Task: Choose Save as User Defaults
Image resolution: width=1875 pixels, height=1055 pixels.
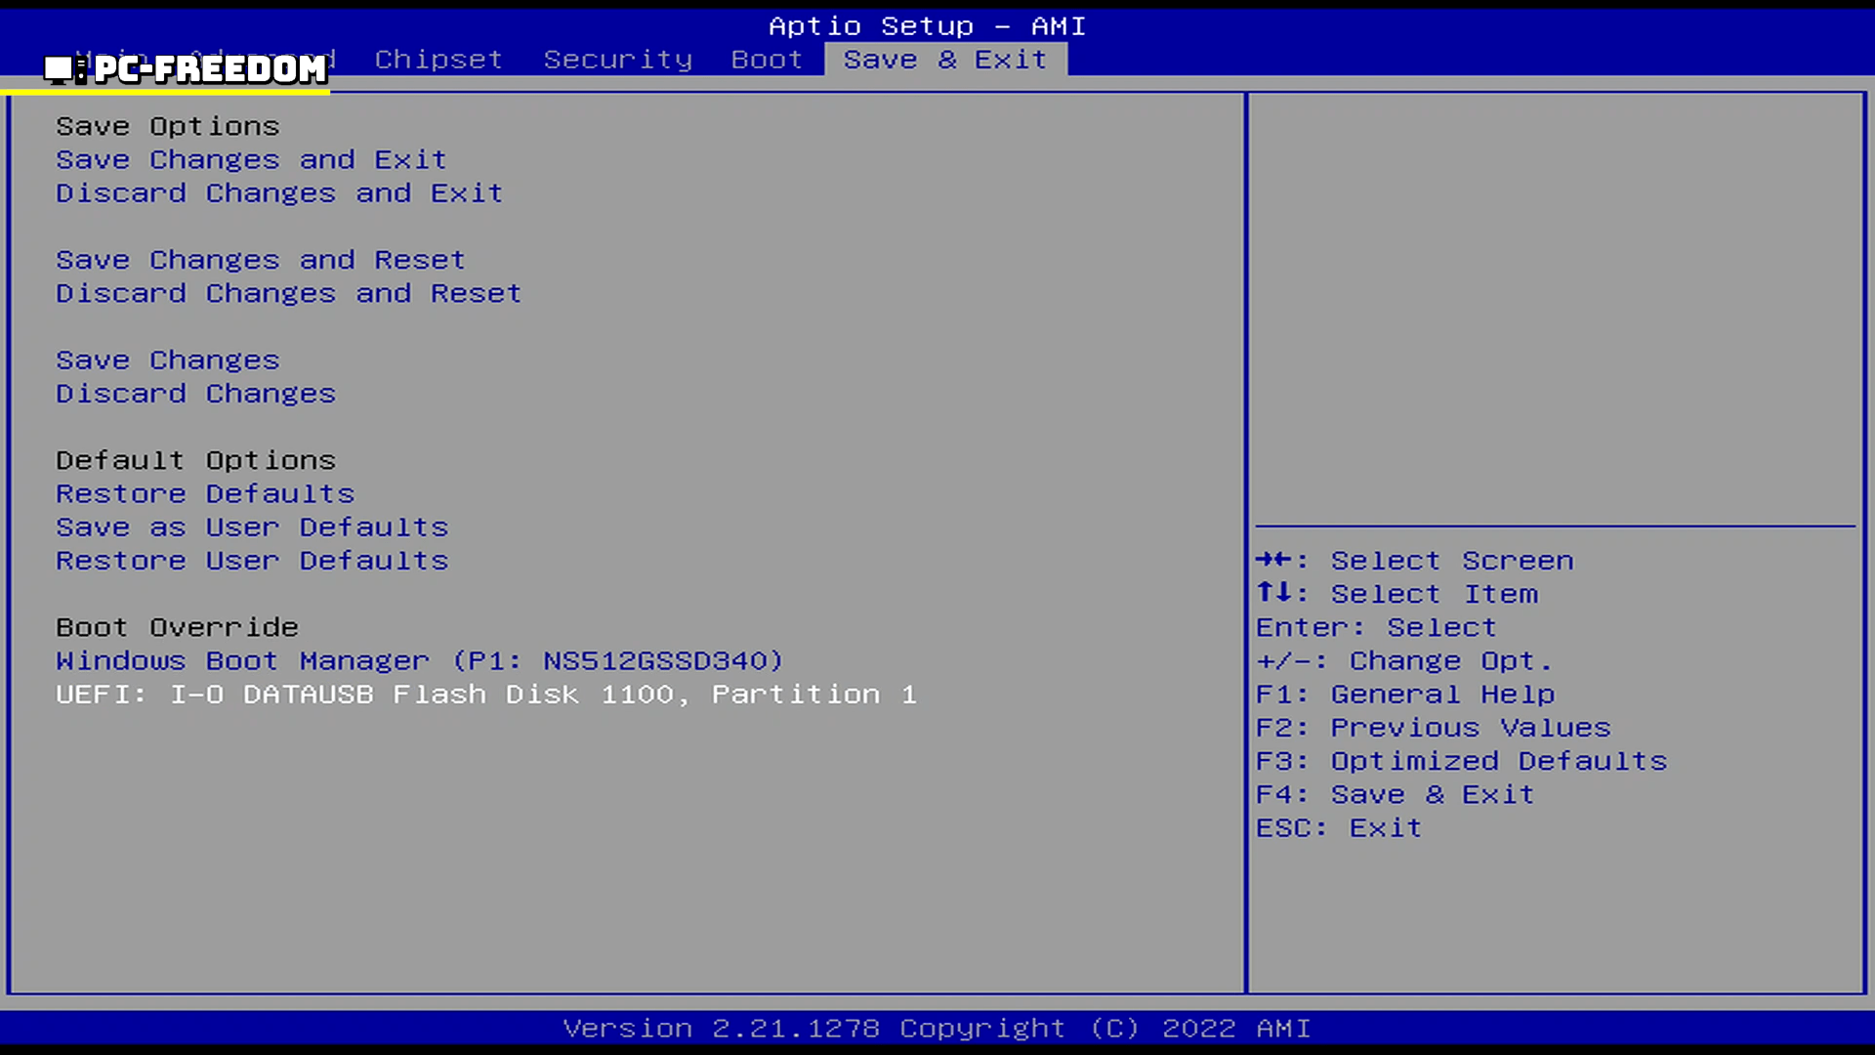Action: coord(252,527)
